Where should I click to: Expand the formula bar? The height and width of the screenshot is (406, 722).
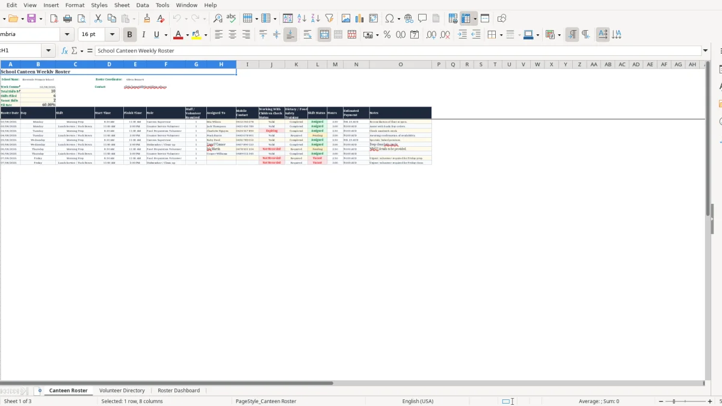(706, 51)
